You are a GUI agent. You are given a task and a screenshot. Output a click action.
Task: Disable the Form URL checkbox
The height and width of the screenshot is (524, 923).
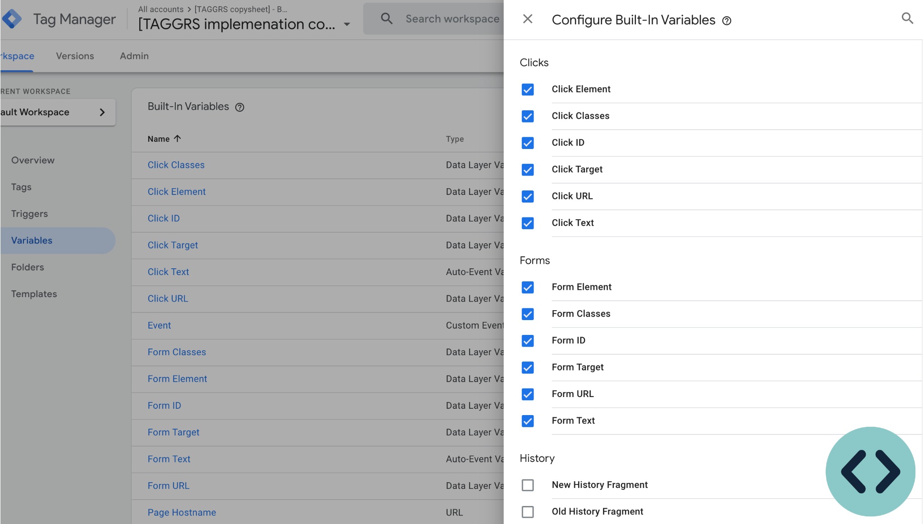tap(528, 394)
